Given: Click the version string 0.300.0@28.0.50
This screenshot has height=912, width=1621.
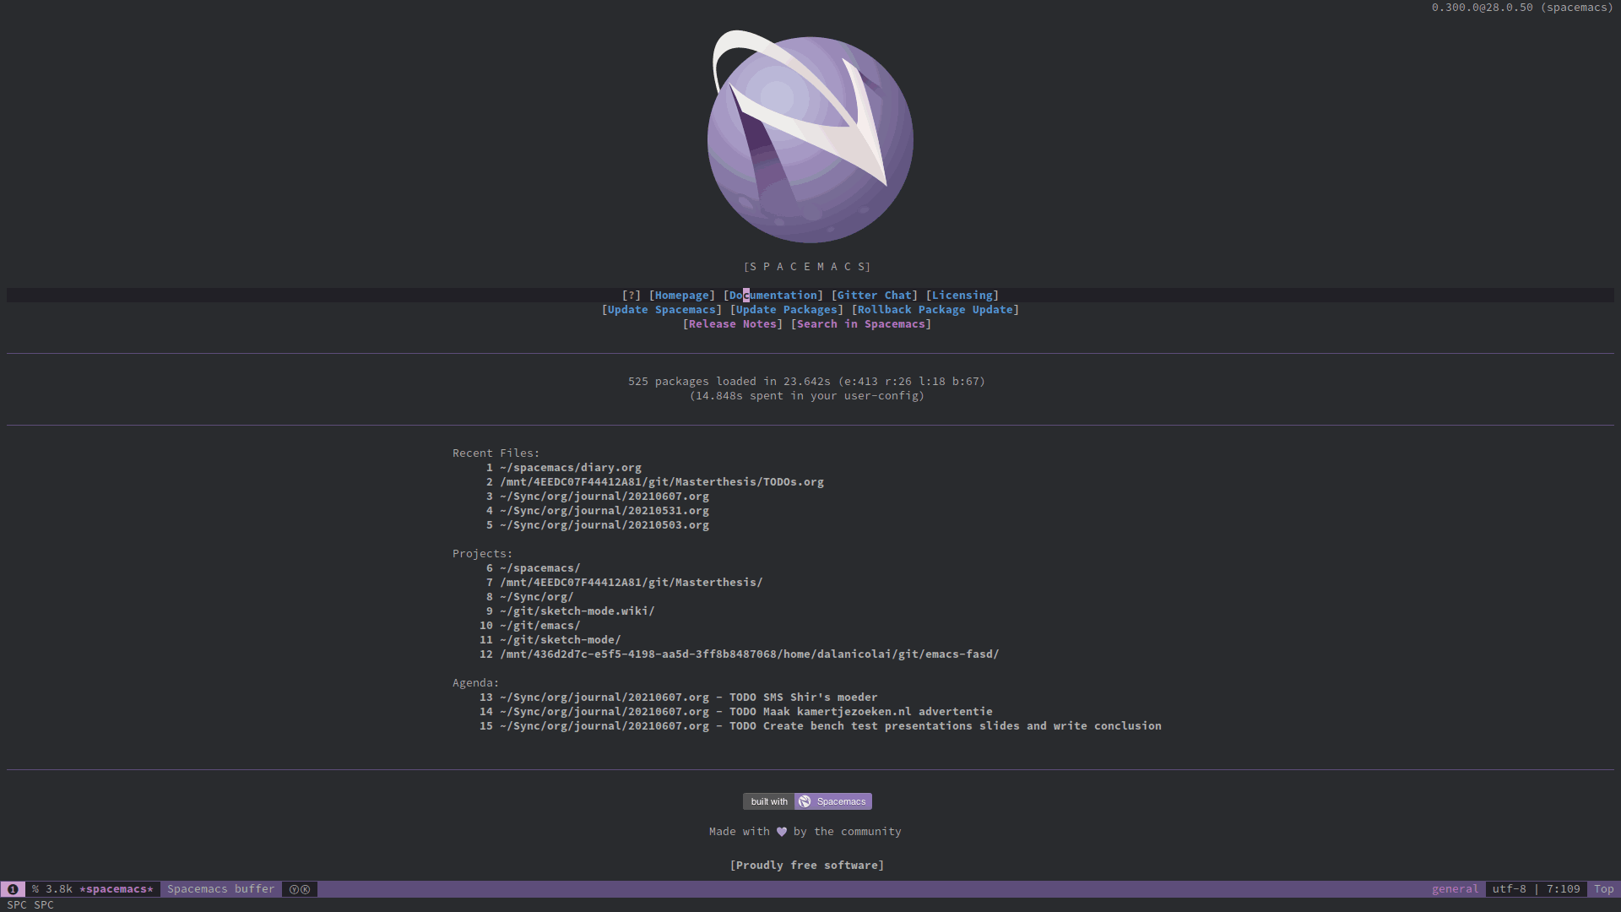Looking at the screenshot, I should click(1483, 8).
